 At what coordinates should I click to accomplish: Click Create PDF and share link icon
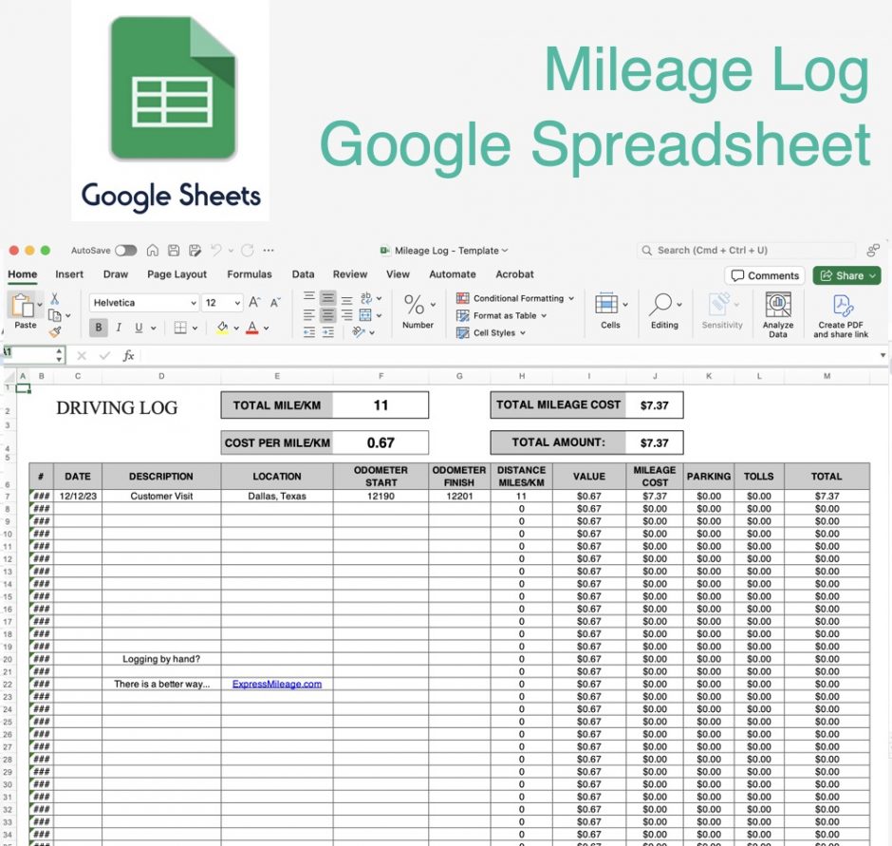click(843, 305)
